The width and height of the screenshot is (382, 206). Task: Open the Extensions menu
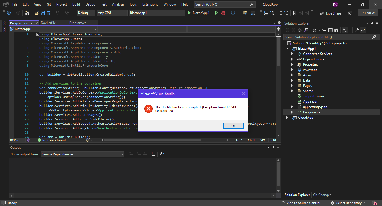pyautogui.click(x=150, y=4)
